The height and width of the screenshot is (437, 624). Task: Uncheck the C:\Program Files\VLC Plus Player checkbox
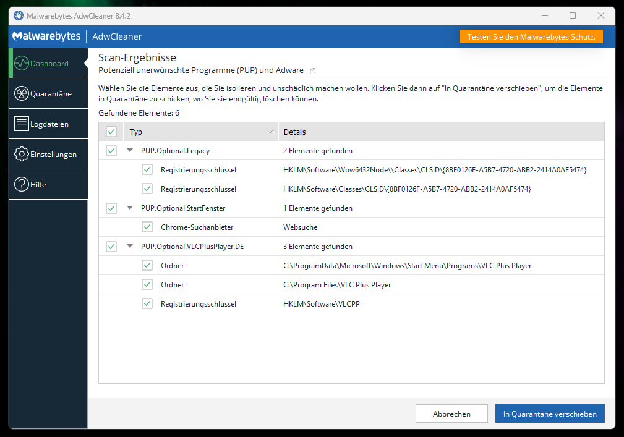(x=147, y=285)
